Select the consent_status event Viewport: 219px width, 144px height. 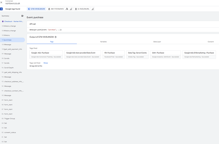click(x=10, y=132)
